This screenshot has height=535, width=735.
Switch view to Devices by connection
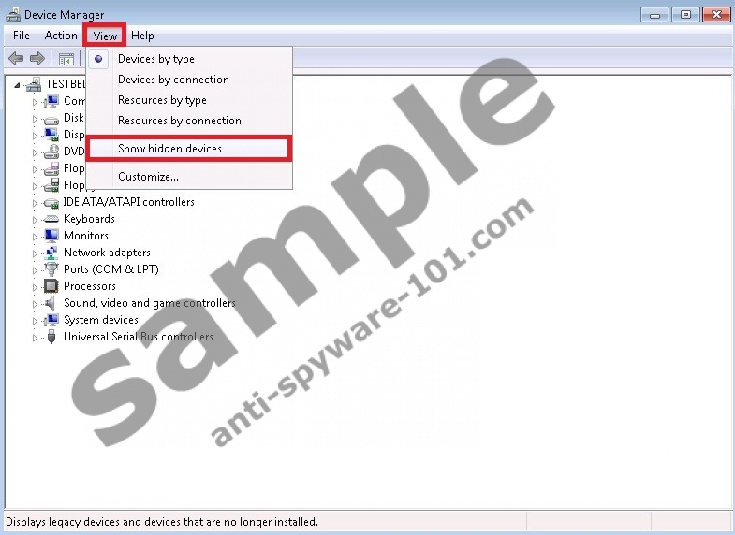click(x=173, y=80)
